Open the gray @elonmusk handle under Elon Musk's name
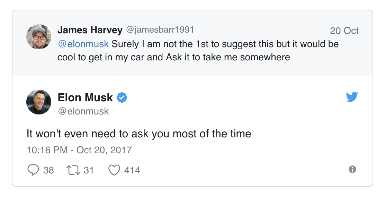Screen dimensions: 385x197 pos(83,111)
